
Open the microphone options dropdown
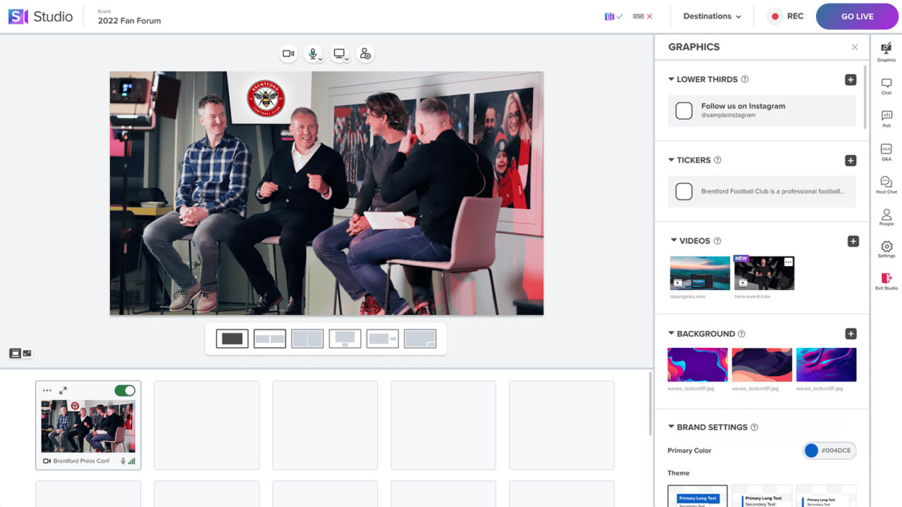(x=320, y=60)
